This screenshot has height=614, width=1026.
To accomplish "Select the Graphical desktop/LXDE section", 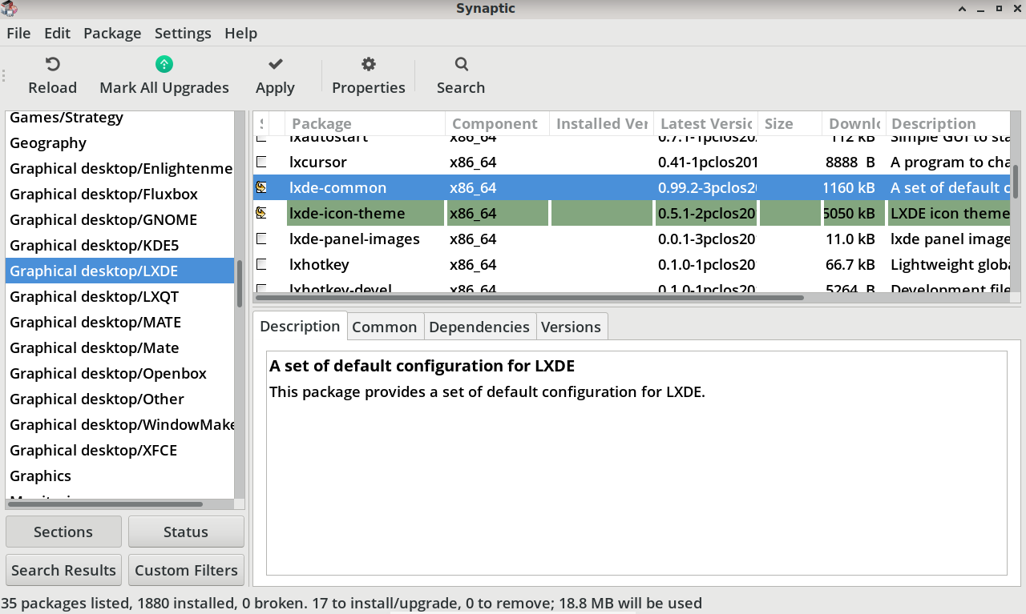I will [x=119, y=271].
